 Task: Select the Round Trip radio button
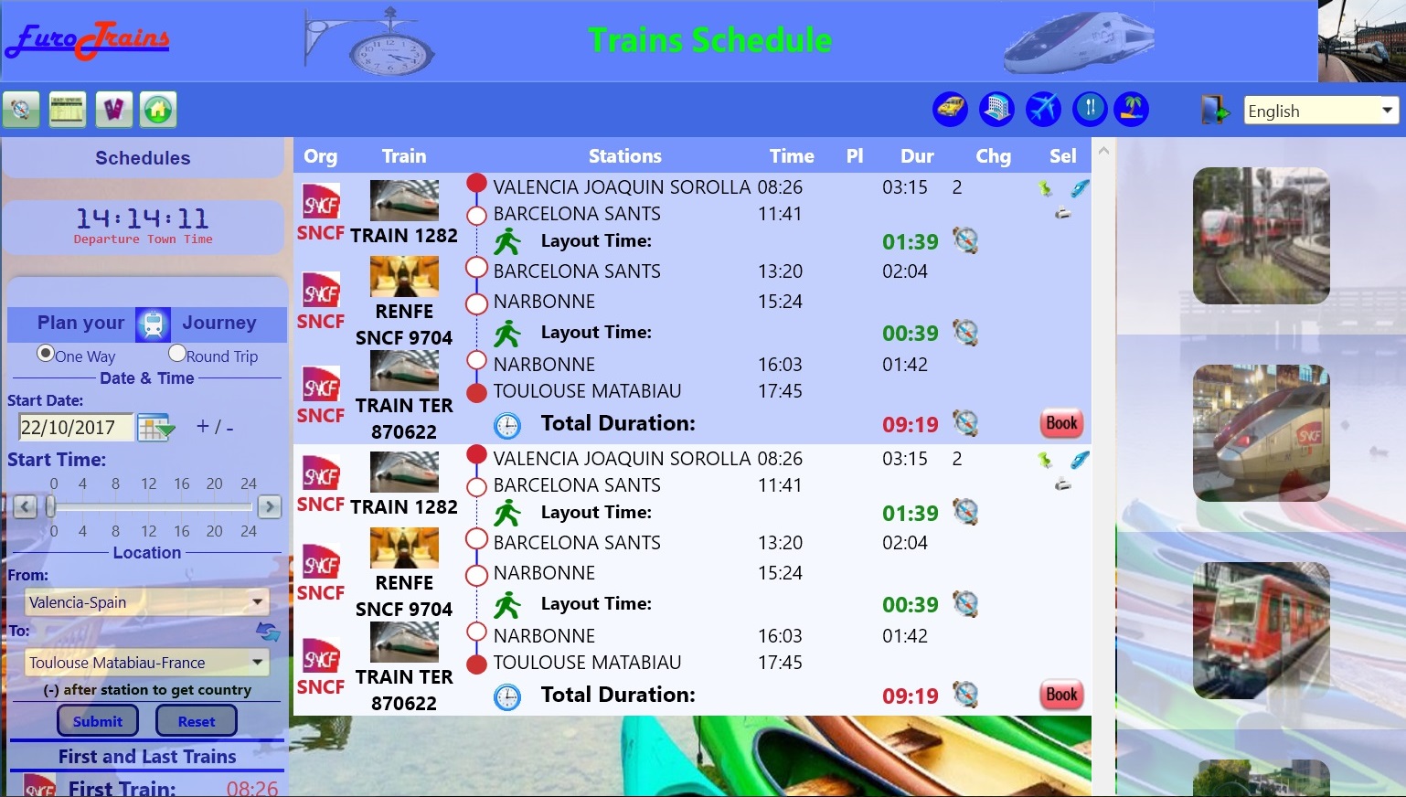[177, 353]
